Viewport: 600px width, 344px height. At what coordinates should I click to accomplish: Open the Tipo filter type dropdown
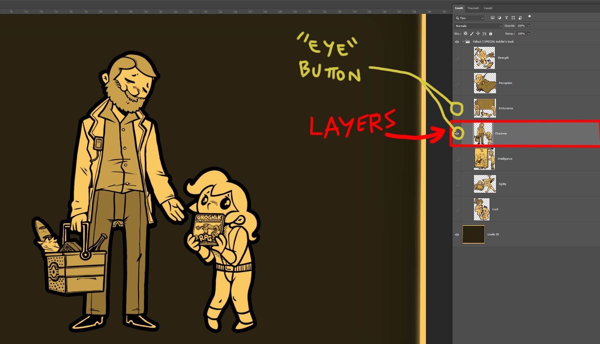(469, 18)
